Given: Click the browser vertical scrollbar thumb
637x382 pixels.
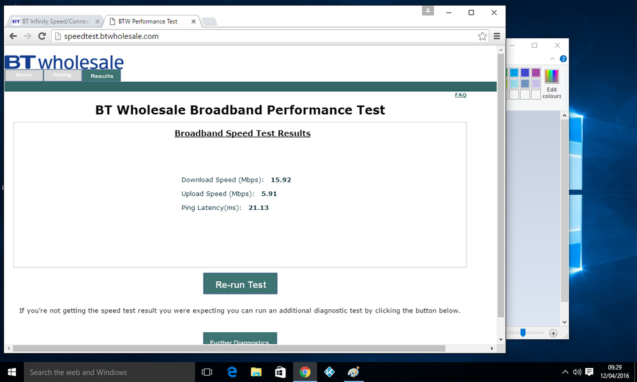Looking at the screenshot, I should pos(500,185).
